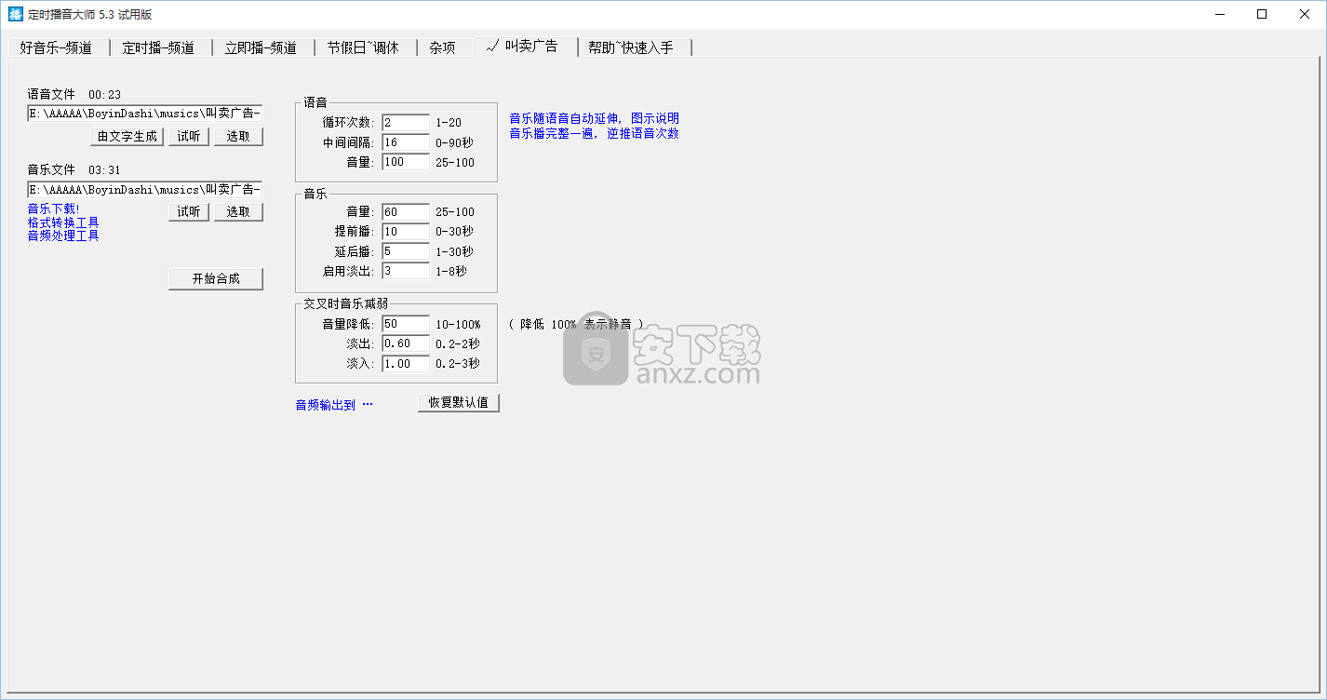This screenshot has width=1327, height=700.
Task: Click the 延后播 input field
Action: tap(406, 251)
